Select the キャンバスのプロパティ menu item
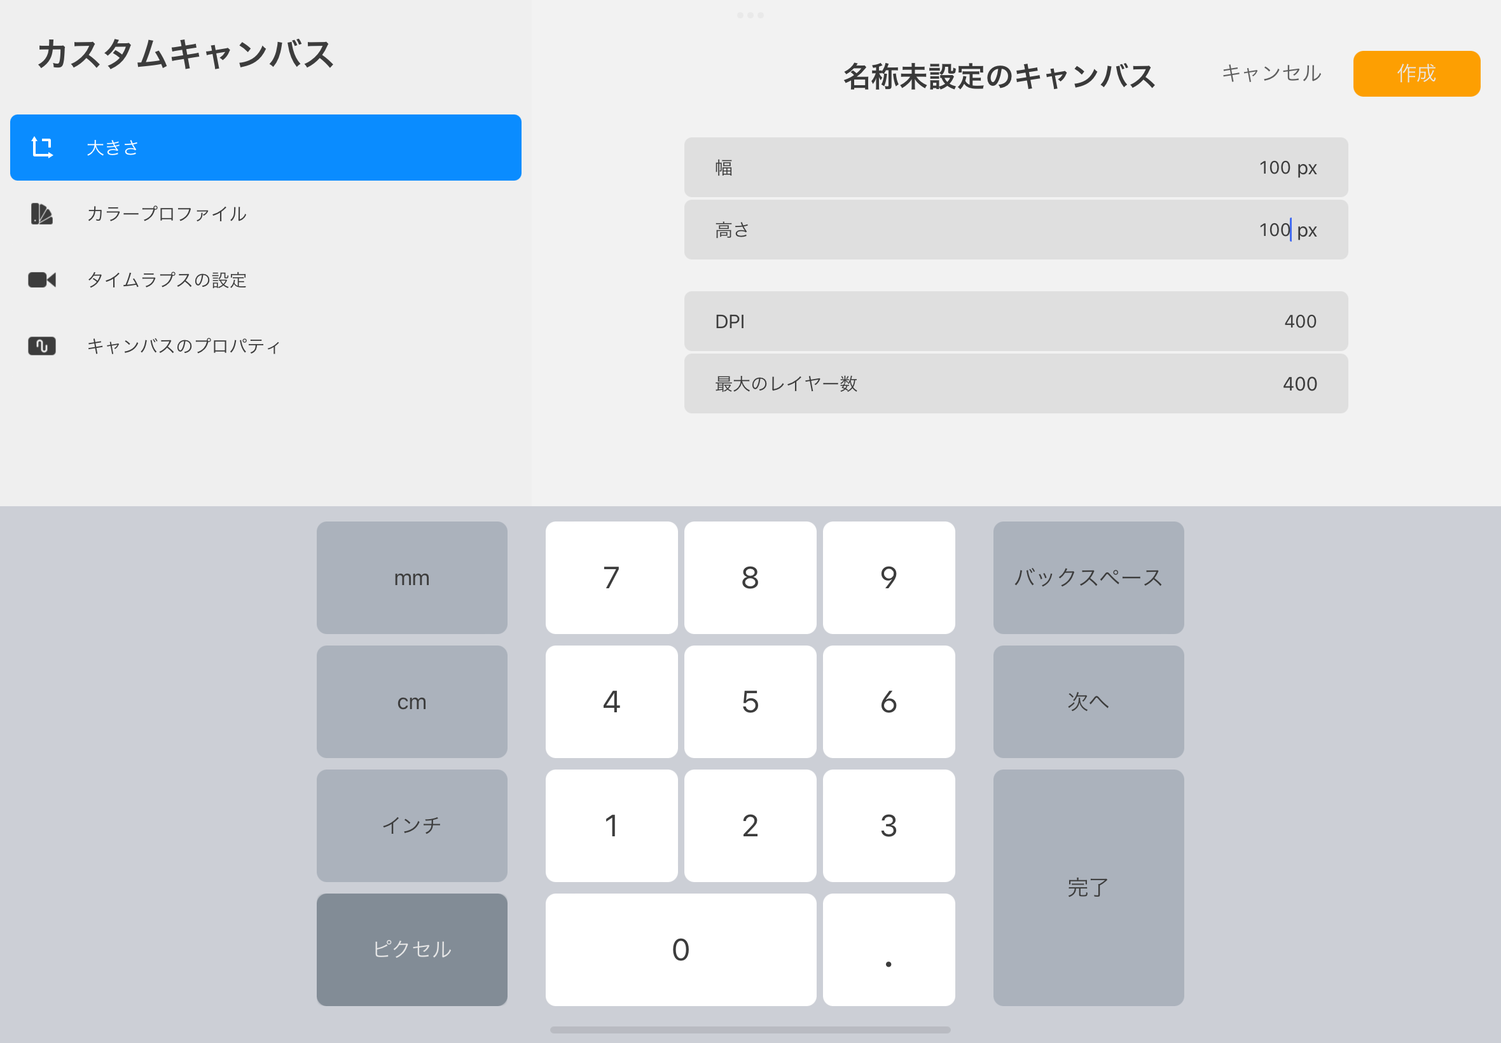The image size is (1501, 1043). [184, 346]
